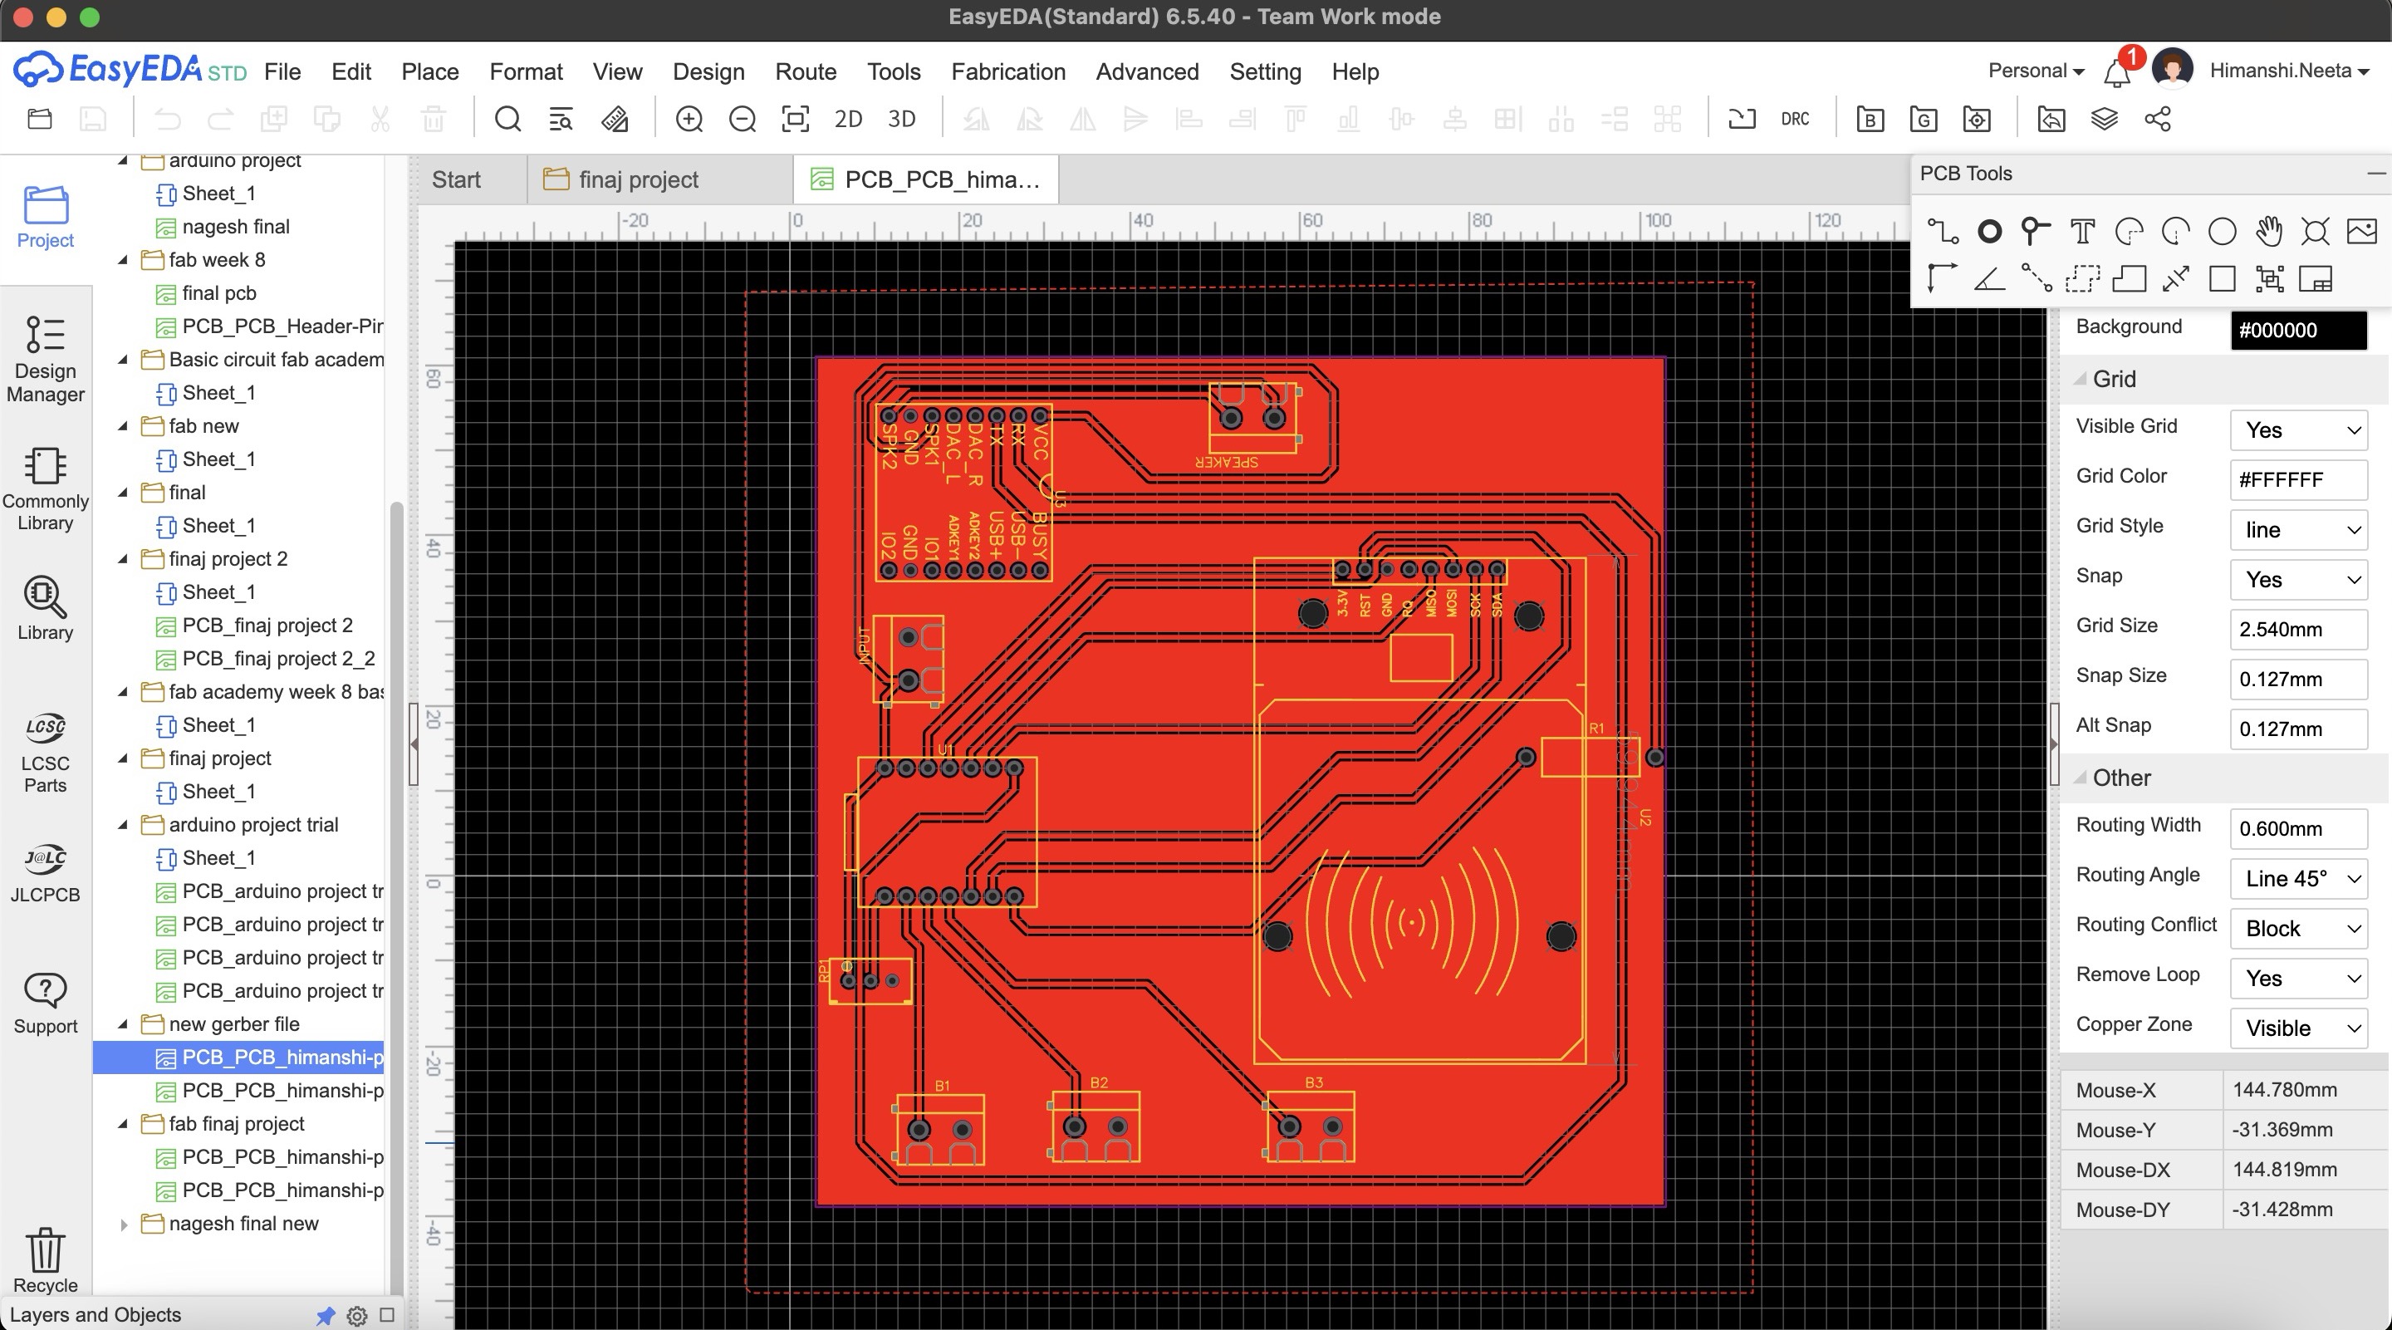Select the Pad tool in PCB Tools
The height and width of the screenshot is (1330, 2392).
pos(1988,230)
